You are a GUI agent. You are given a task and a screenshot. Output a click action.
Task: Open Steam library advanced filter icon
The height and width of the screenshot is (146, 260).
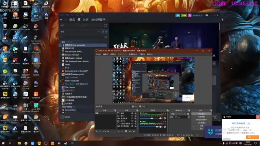(106, 37)
